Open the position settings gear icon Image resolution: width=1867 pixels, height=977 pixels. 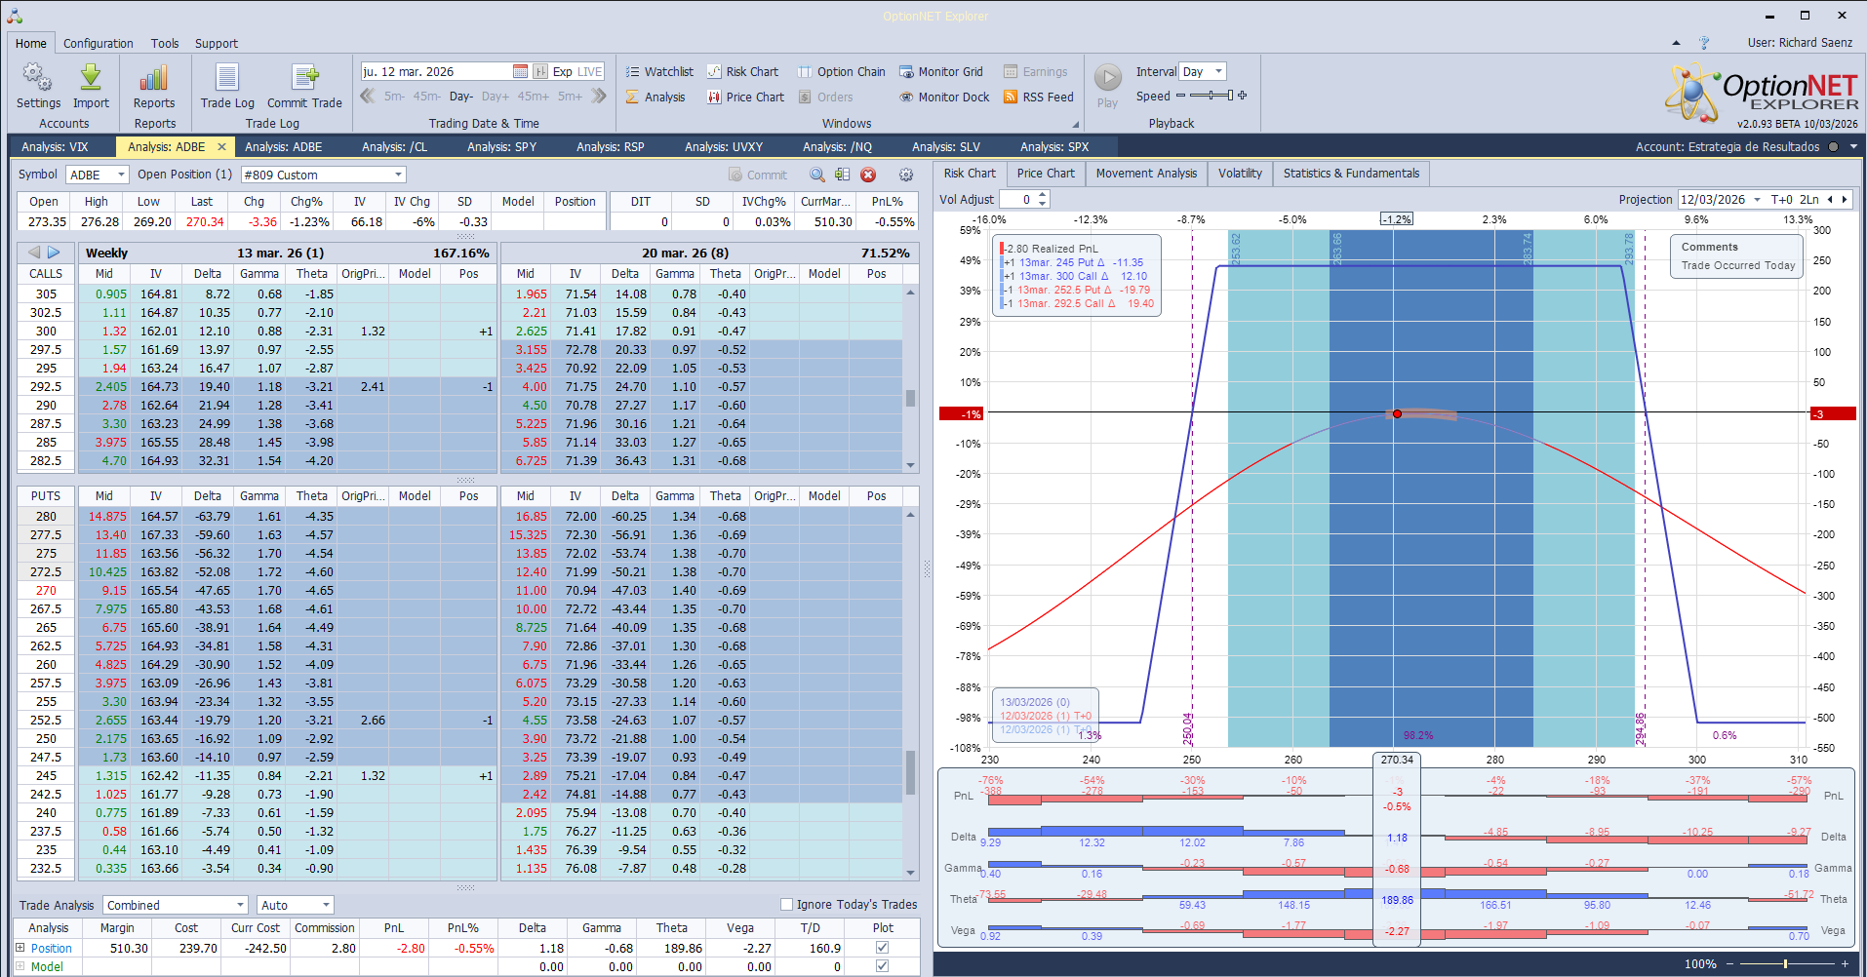906,175
